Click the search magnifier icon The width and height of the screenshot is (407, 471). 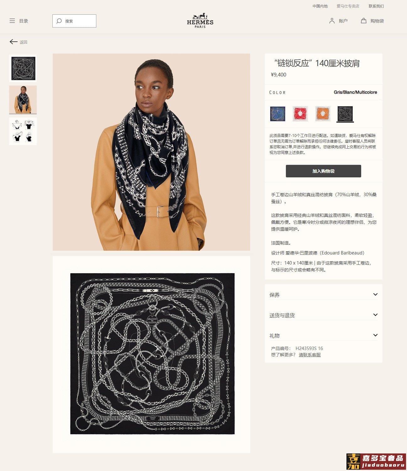(59, 21)
